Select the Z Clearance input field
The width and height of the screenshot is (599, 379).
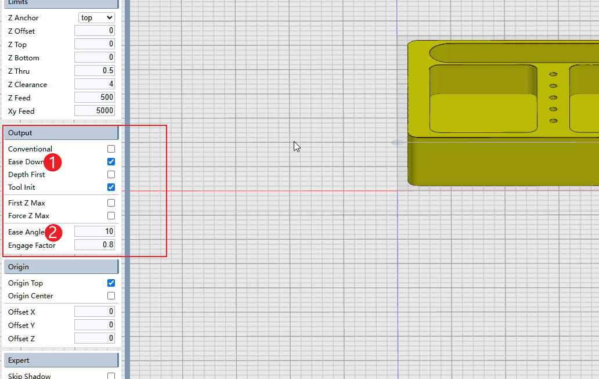pyautogui.click(x=95, y=84)
